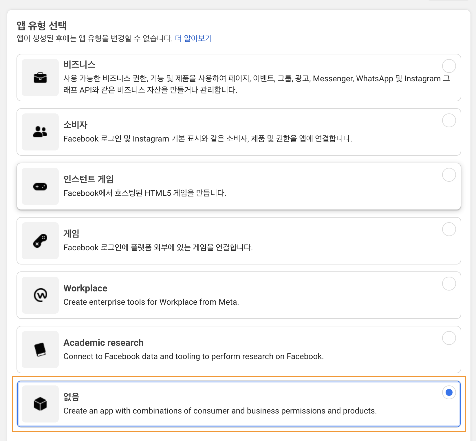Click the 없음 title text
The width and height of the screenshot is (476, 441).
[x=71, y=397]
